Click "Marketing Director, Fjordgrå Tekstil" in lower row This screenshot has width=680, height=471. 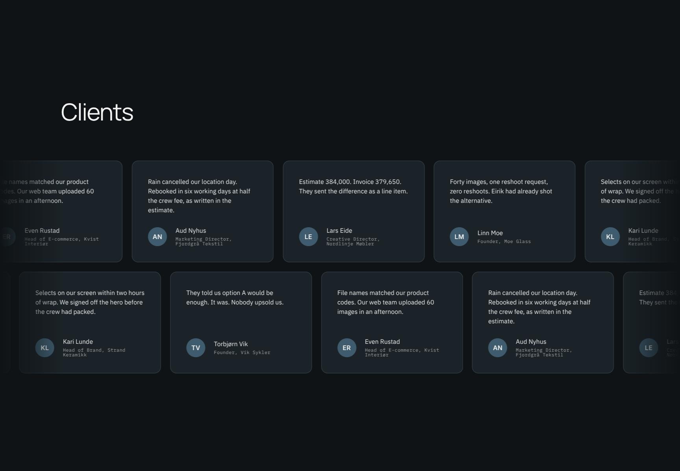[544, 352]
